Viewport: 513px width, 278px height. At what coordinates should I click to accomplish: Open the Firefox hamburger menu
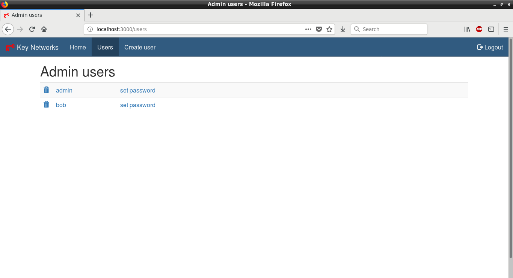[x=505, y=29]
